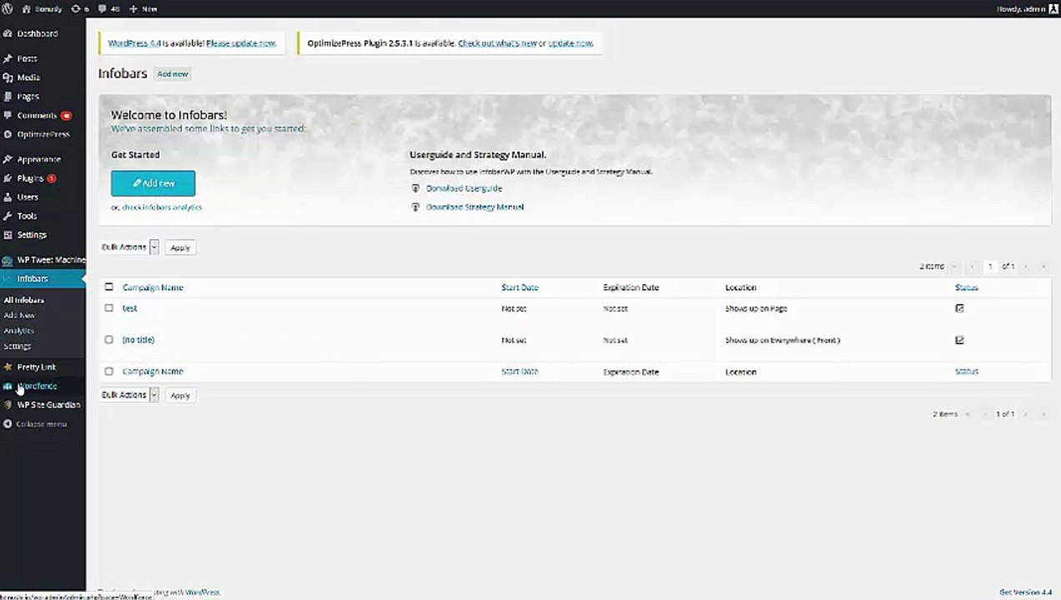
Task: Check the box for test campaign
Action: tap(108, 308)
